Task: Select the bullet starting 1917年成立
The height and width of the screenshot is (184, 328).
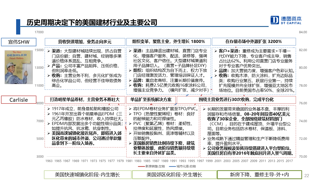Action: tap(83, 109)
